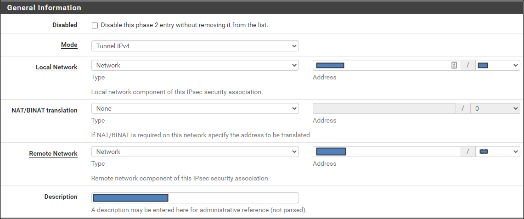
Task: Expand the Remote Network subnet mask dropdown
Action: (x=497, y=152)
